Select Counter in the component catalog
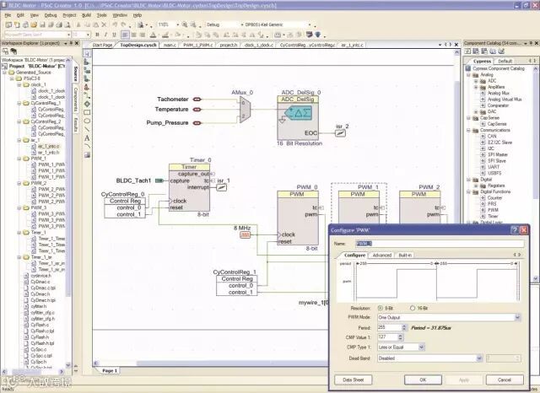Viewport: 540px width, 393px height. pyautogui.click(x=494, y=198)
